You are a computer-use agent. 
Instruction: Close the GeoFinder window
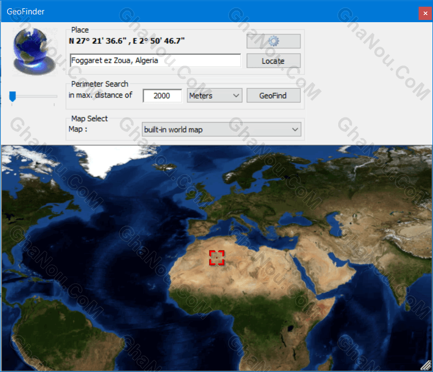click(425, 13)
